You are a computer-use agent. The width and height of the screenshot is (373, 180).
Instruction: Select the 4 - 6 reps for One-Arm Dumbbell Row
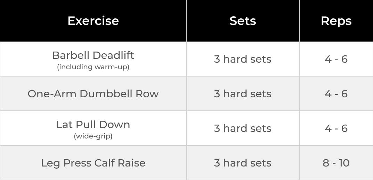point(336,94)
